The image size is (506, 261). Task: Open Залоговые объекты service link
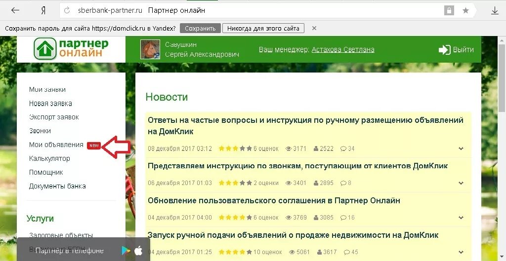61,235
